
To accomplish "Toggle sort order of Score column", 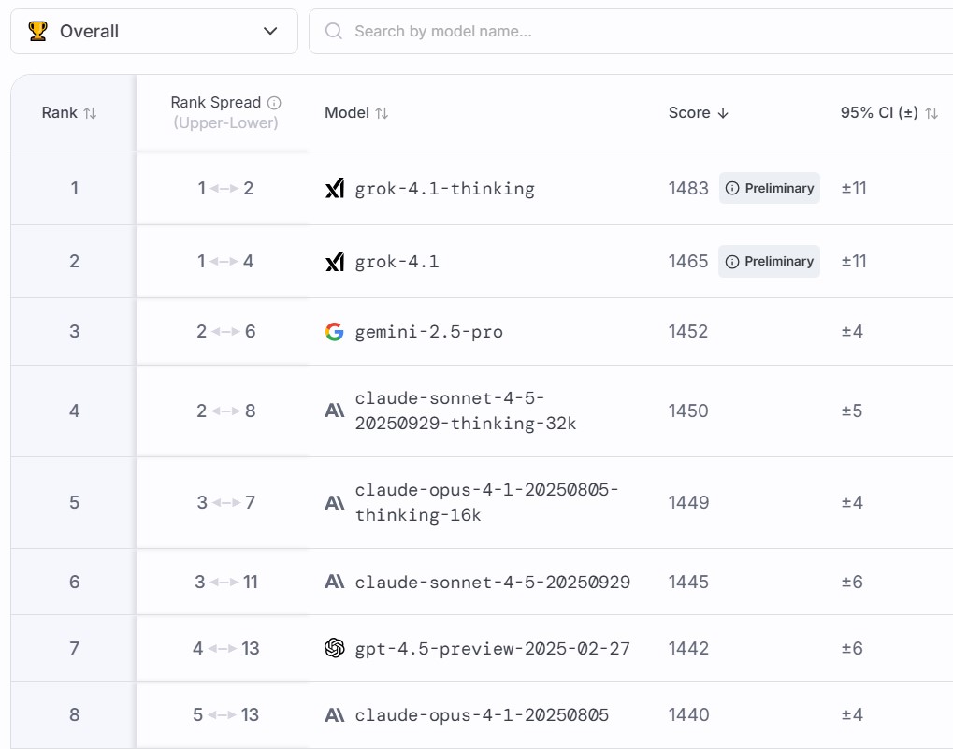I will click(723, 113).
